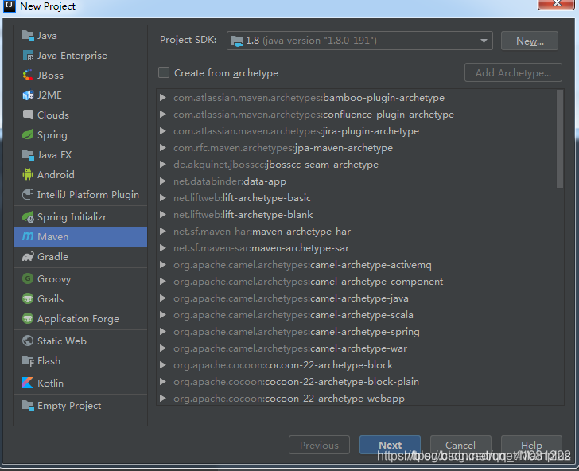Viewport: 579px width, 471px height.
Task: Click the IntelliJ Platform Plugin icon
Action: tap(28, 194)
